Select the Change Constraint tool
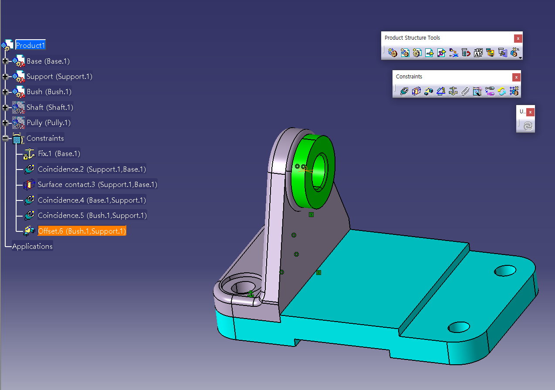Image resolution: width=555 pixels, height=390 pixels. pyautogui.click(x=502, y=91)
